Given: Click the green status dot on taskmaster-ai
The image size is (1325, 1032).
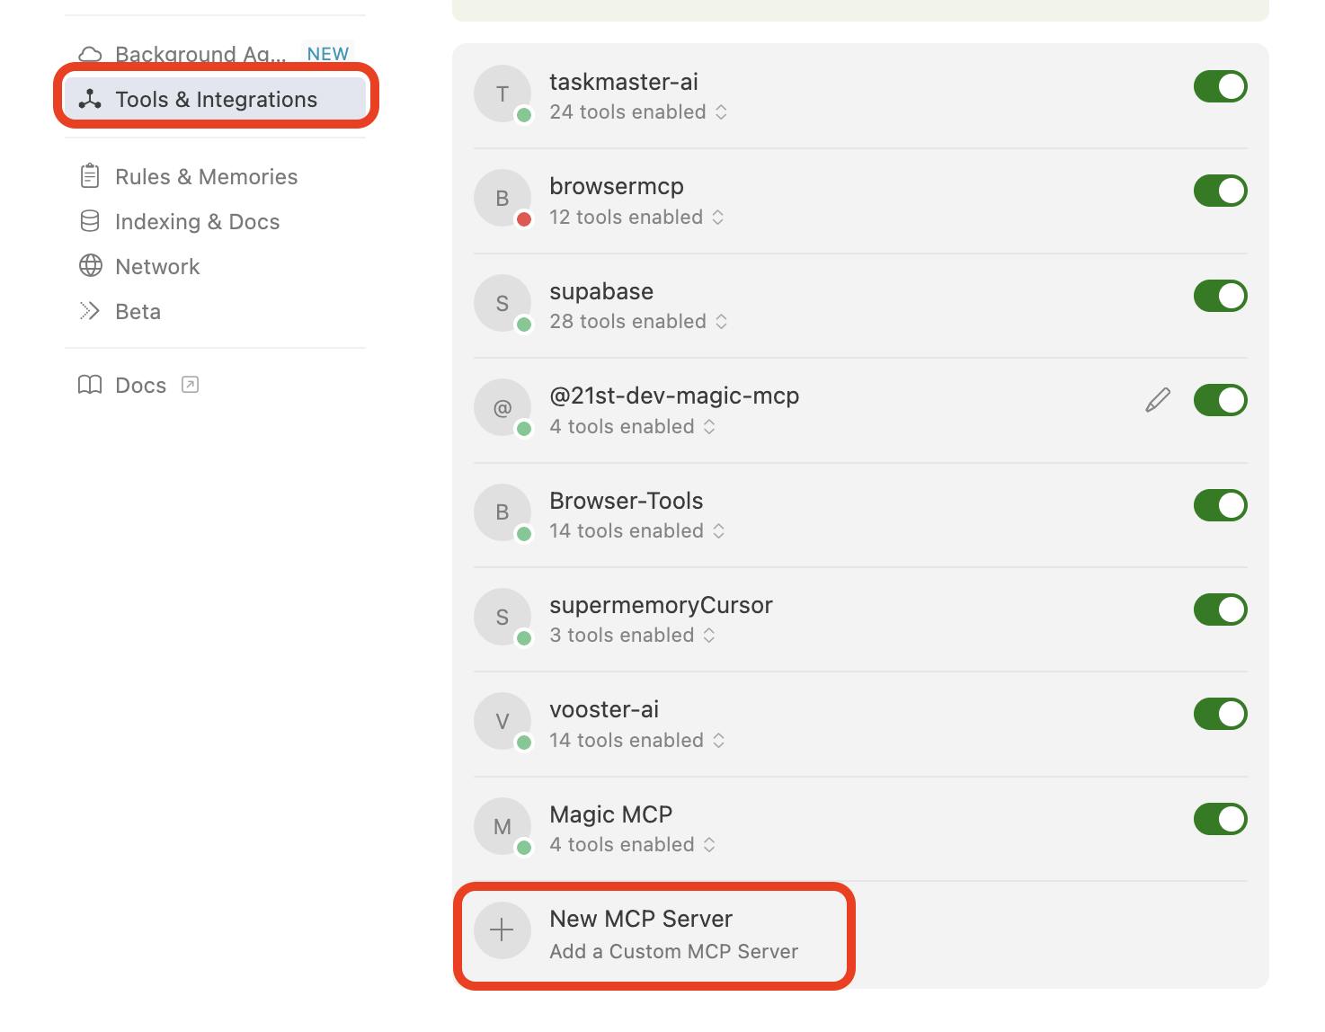Looking at the screenshot, I should [524, 115].
